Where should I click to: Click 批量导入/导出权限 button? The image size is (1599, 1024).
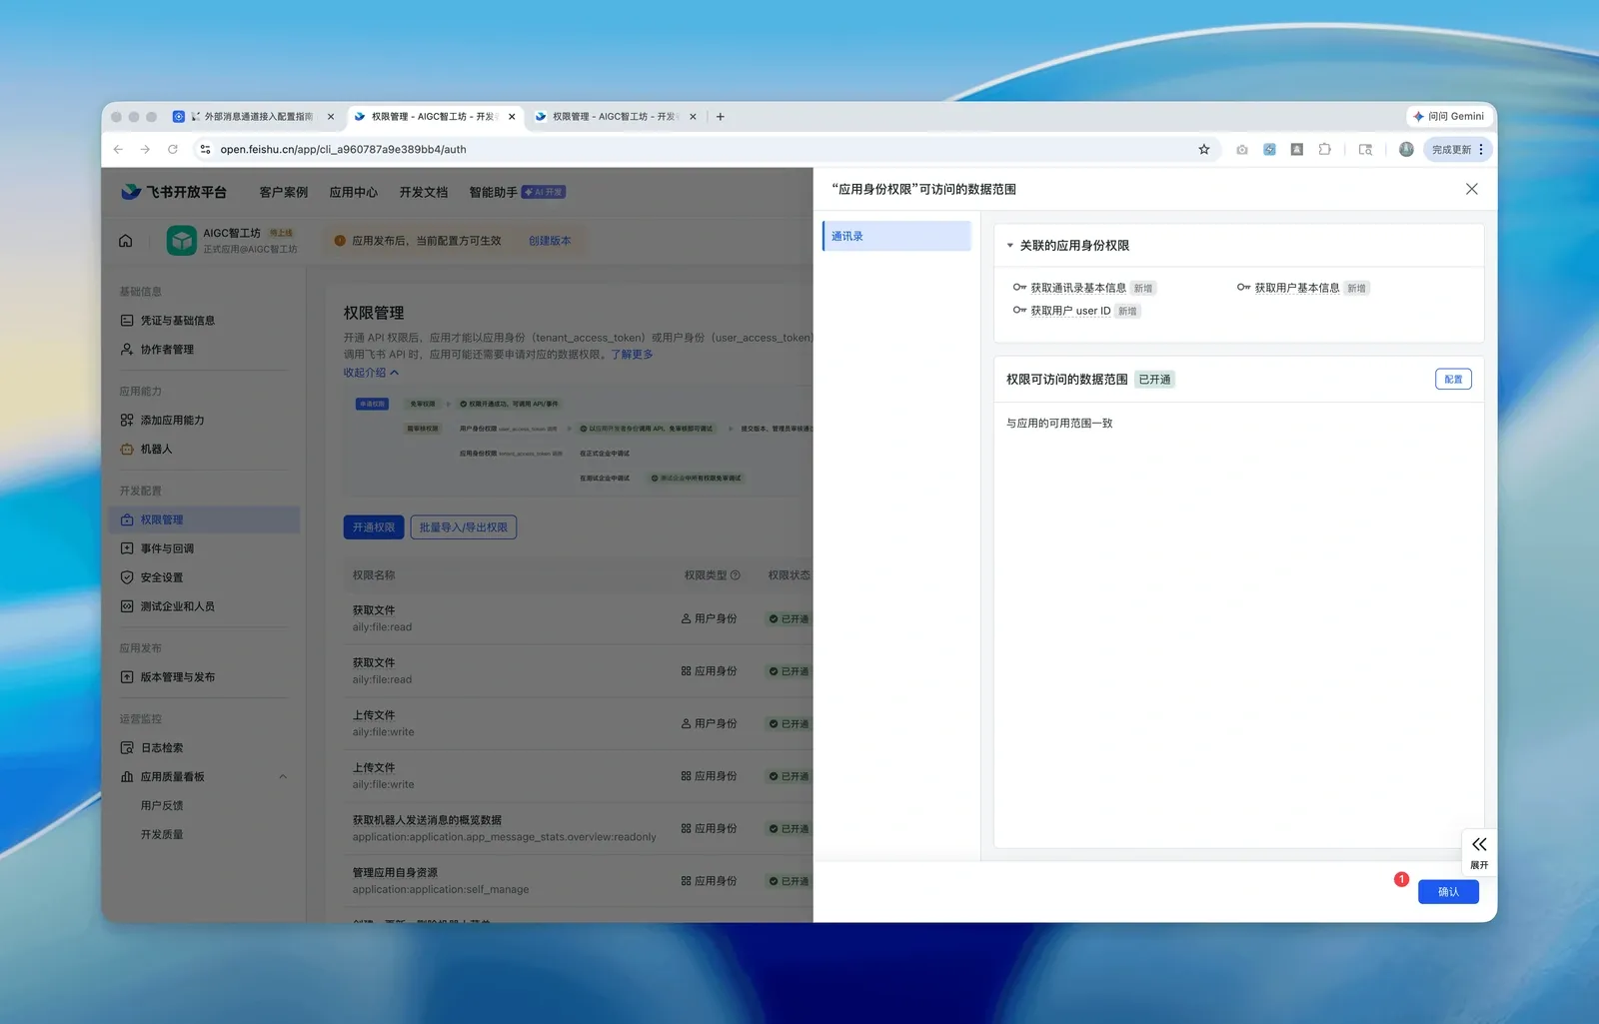pos(464,527)
